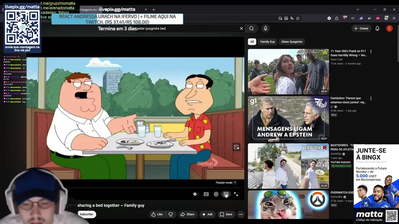Image resolution: width=399 pixels, height=224 pixels.
Task: Click the 'sharing a bed together ~ Family guy' title
Action: (x=111, y=205)
